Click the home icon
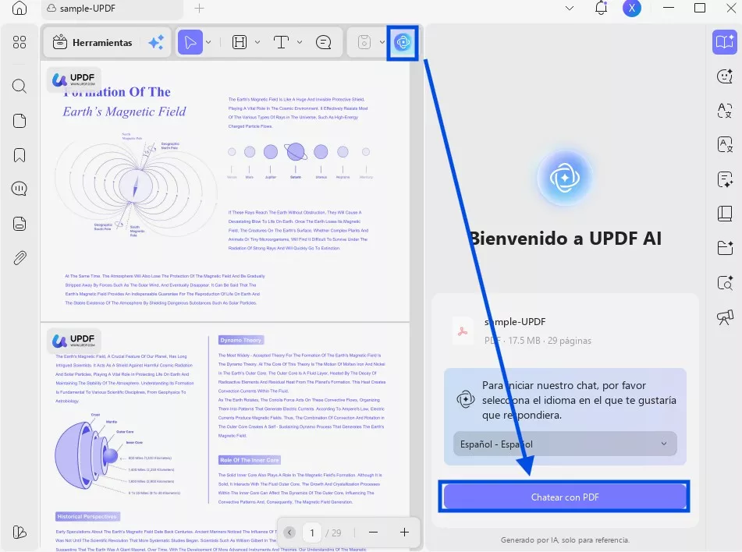The width and height of the screenshot is (742, 552). pyautogui.click(x=20, y=8)
